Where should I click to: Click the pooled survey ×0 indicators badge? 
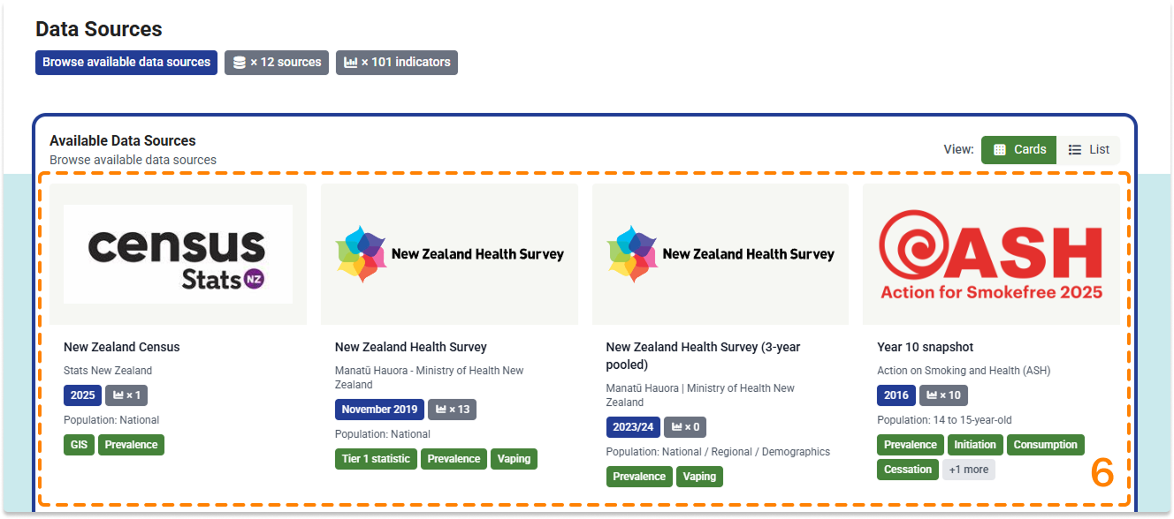[685, 427]
